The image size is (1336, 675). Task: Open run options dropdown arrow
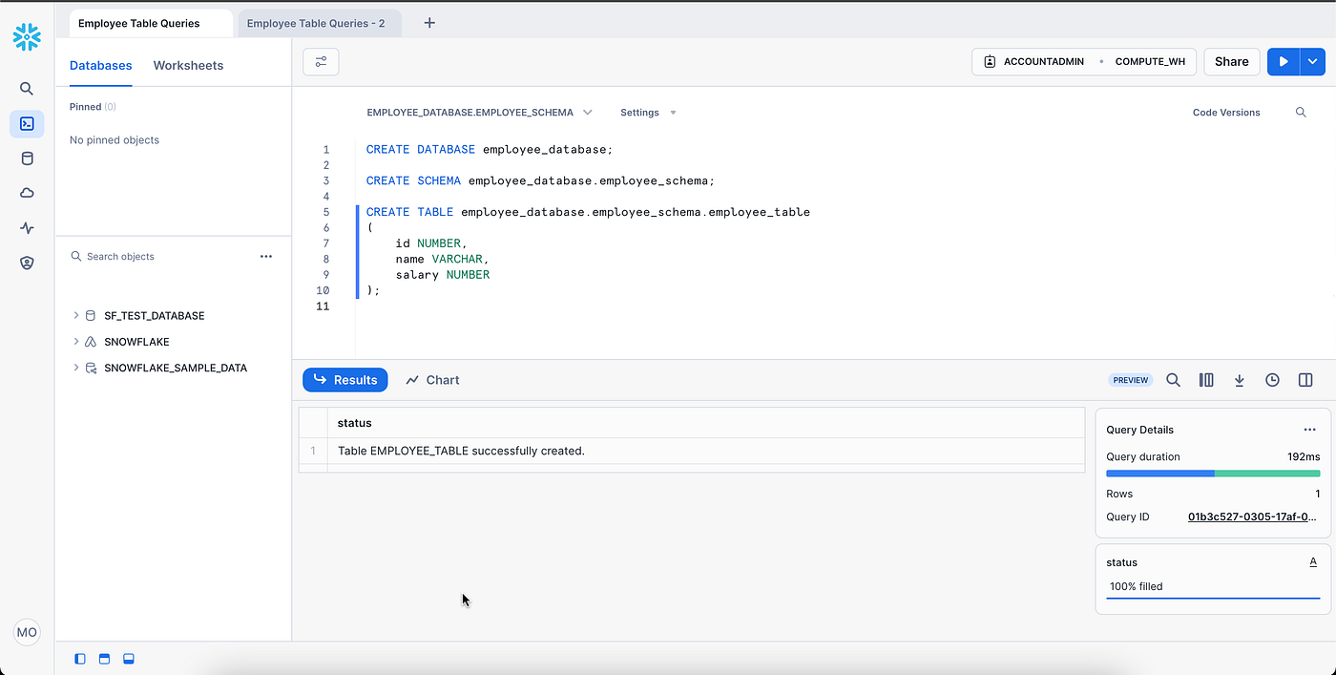[1313, 61]
